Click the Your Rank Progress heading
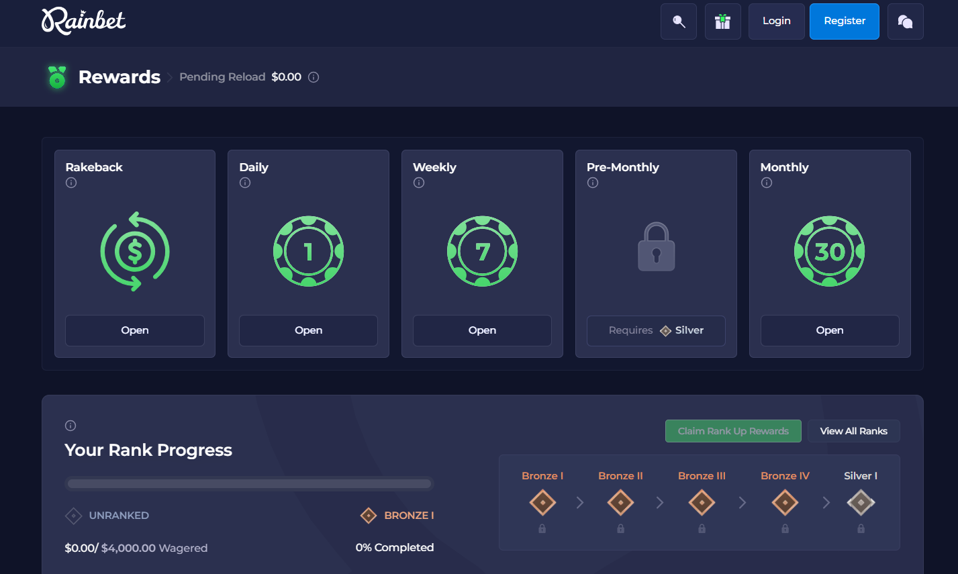The height and width of the screenshot is (574, 958). coord(148,450)
